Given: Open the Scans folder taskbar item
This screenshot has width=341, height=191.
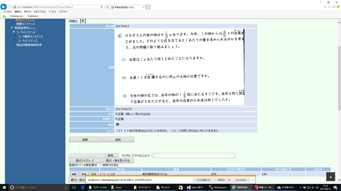Looking at the screenshot, I should pyautogui.click(x=120, y=187).
